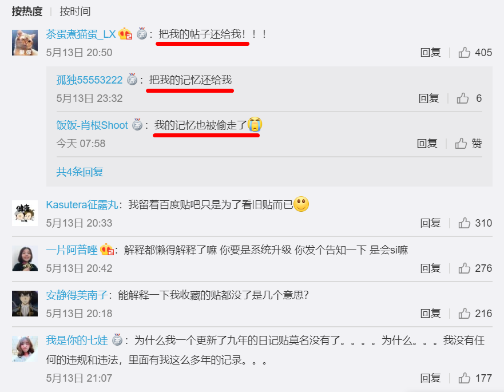The width and height of the screenshot is (504, 392).
Task: Open 饭饭-肖根Shoot's profile link
Action: (92, 125)
